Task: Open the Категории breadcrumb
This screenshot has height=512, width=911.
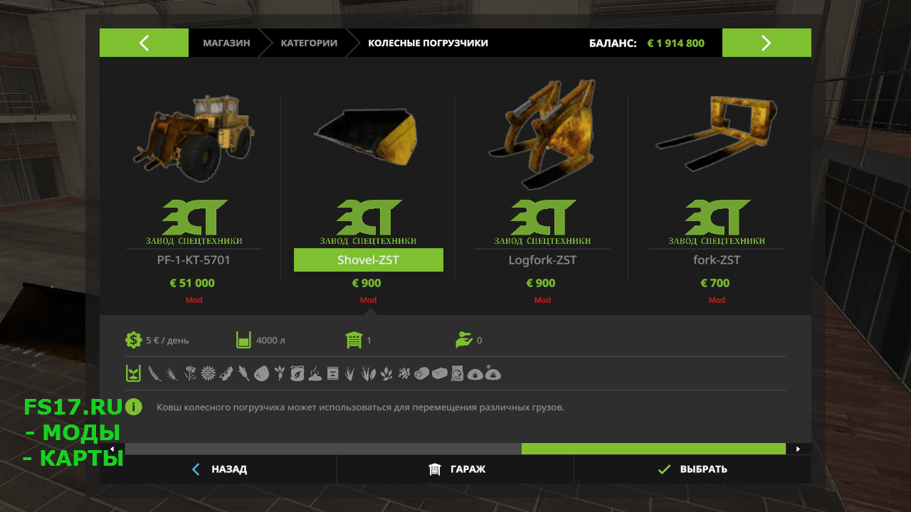Action: (309, 43)
